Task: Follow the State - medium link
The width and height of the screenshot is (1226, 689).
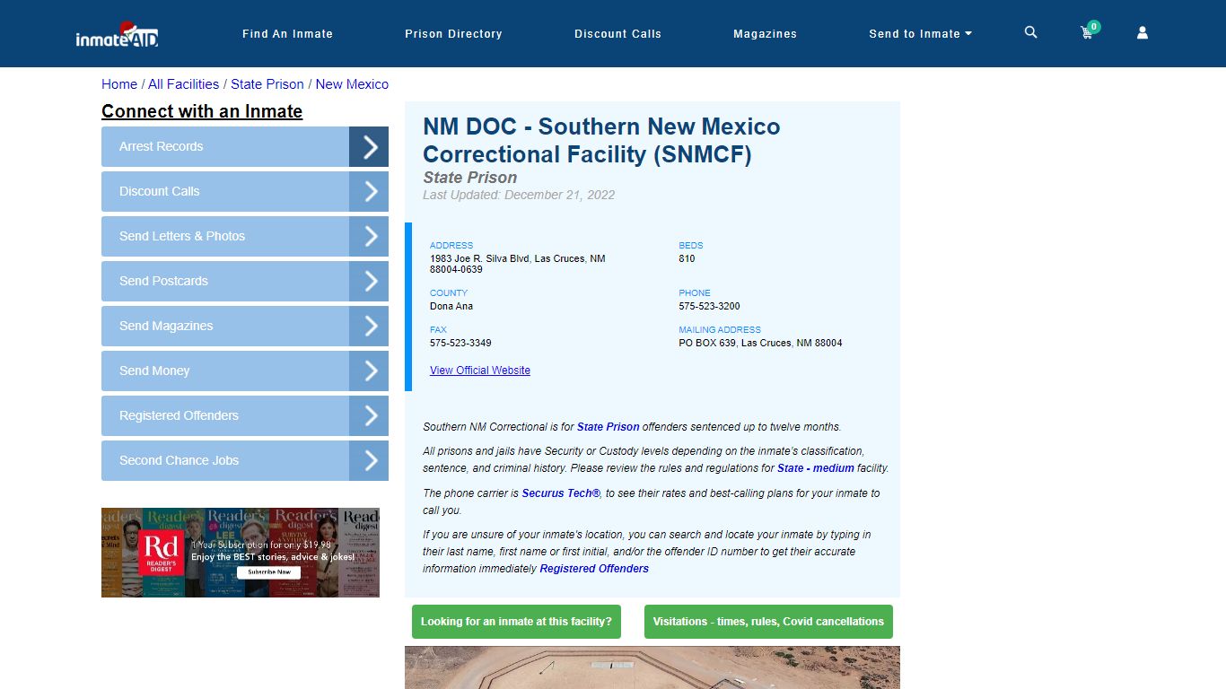Action: tap(816, 468)
